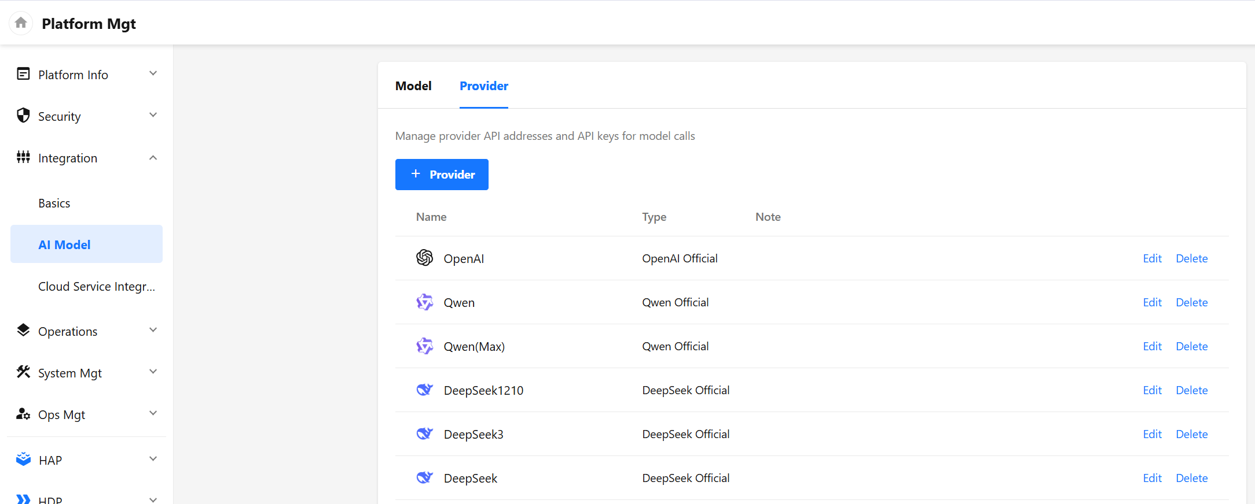This screenshot has width=1255, height=504.
Task: Expand the HAP section chevron
Action: [x=153, y=459]
